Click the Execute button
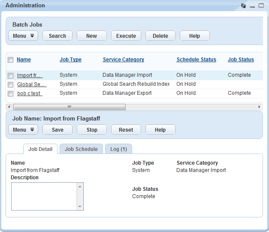The image size is (269, 232). tap(126, 36)
